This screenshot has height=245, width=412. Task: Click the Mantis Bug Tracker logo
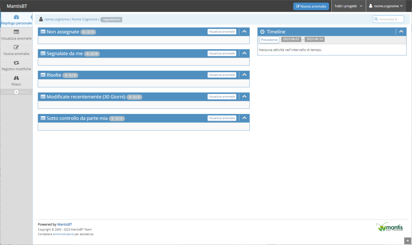point(389,227)
